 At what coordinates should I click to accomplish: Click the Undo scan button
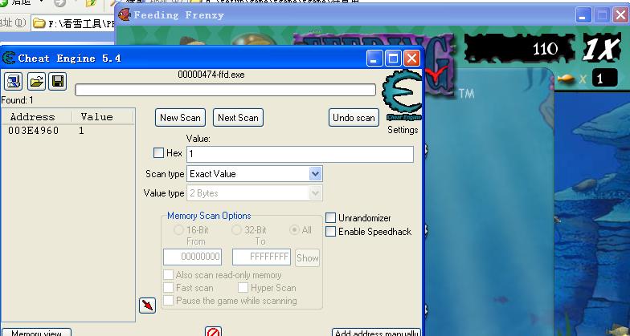pos(354,117)
